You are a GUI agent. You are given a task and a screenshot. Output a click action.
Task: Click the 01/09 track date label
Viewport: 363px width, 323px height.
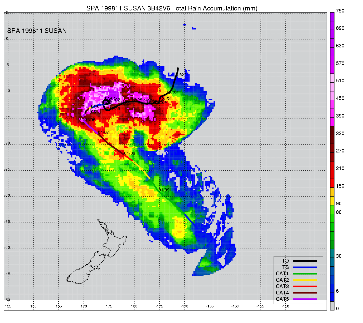click(164, 190)
